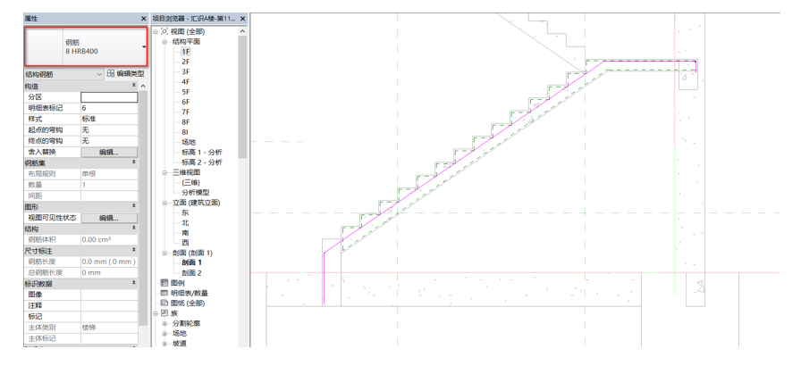Select 剖面 2 in project browser
This screenshot has width=801, height=374.
(x=192, y=272)
